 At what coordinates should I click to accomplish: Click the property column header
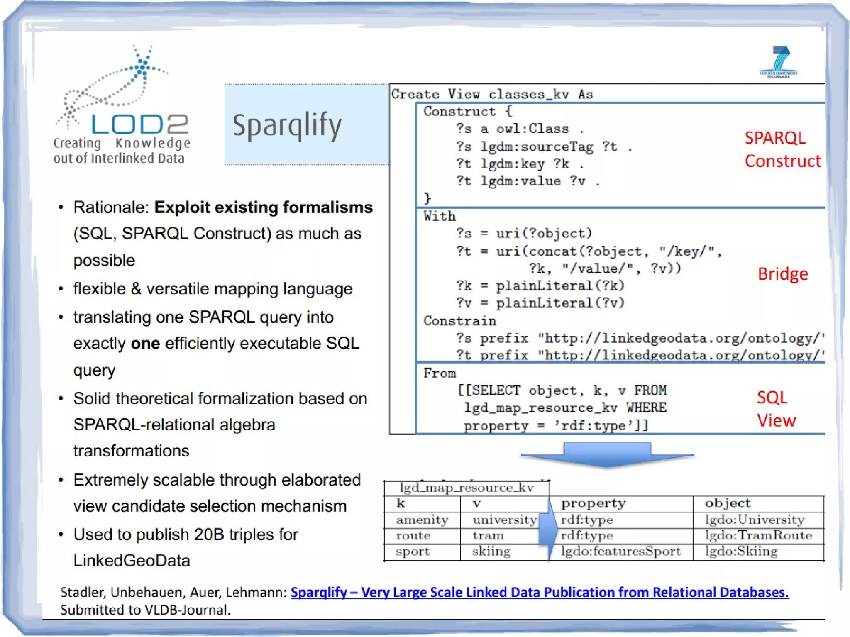pyautogui.click(x=594, y=503)
